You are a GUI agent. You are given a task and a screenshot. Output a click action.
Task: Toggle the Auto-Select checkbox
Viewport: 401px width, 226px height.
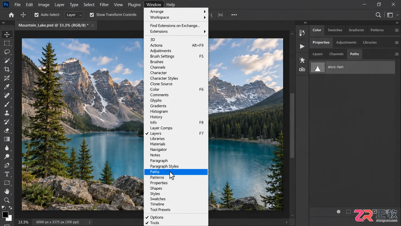coord(36,15)
